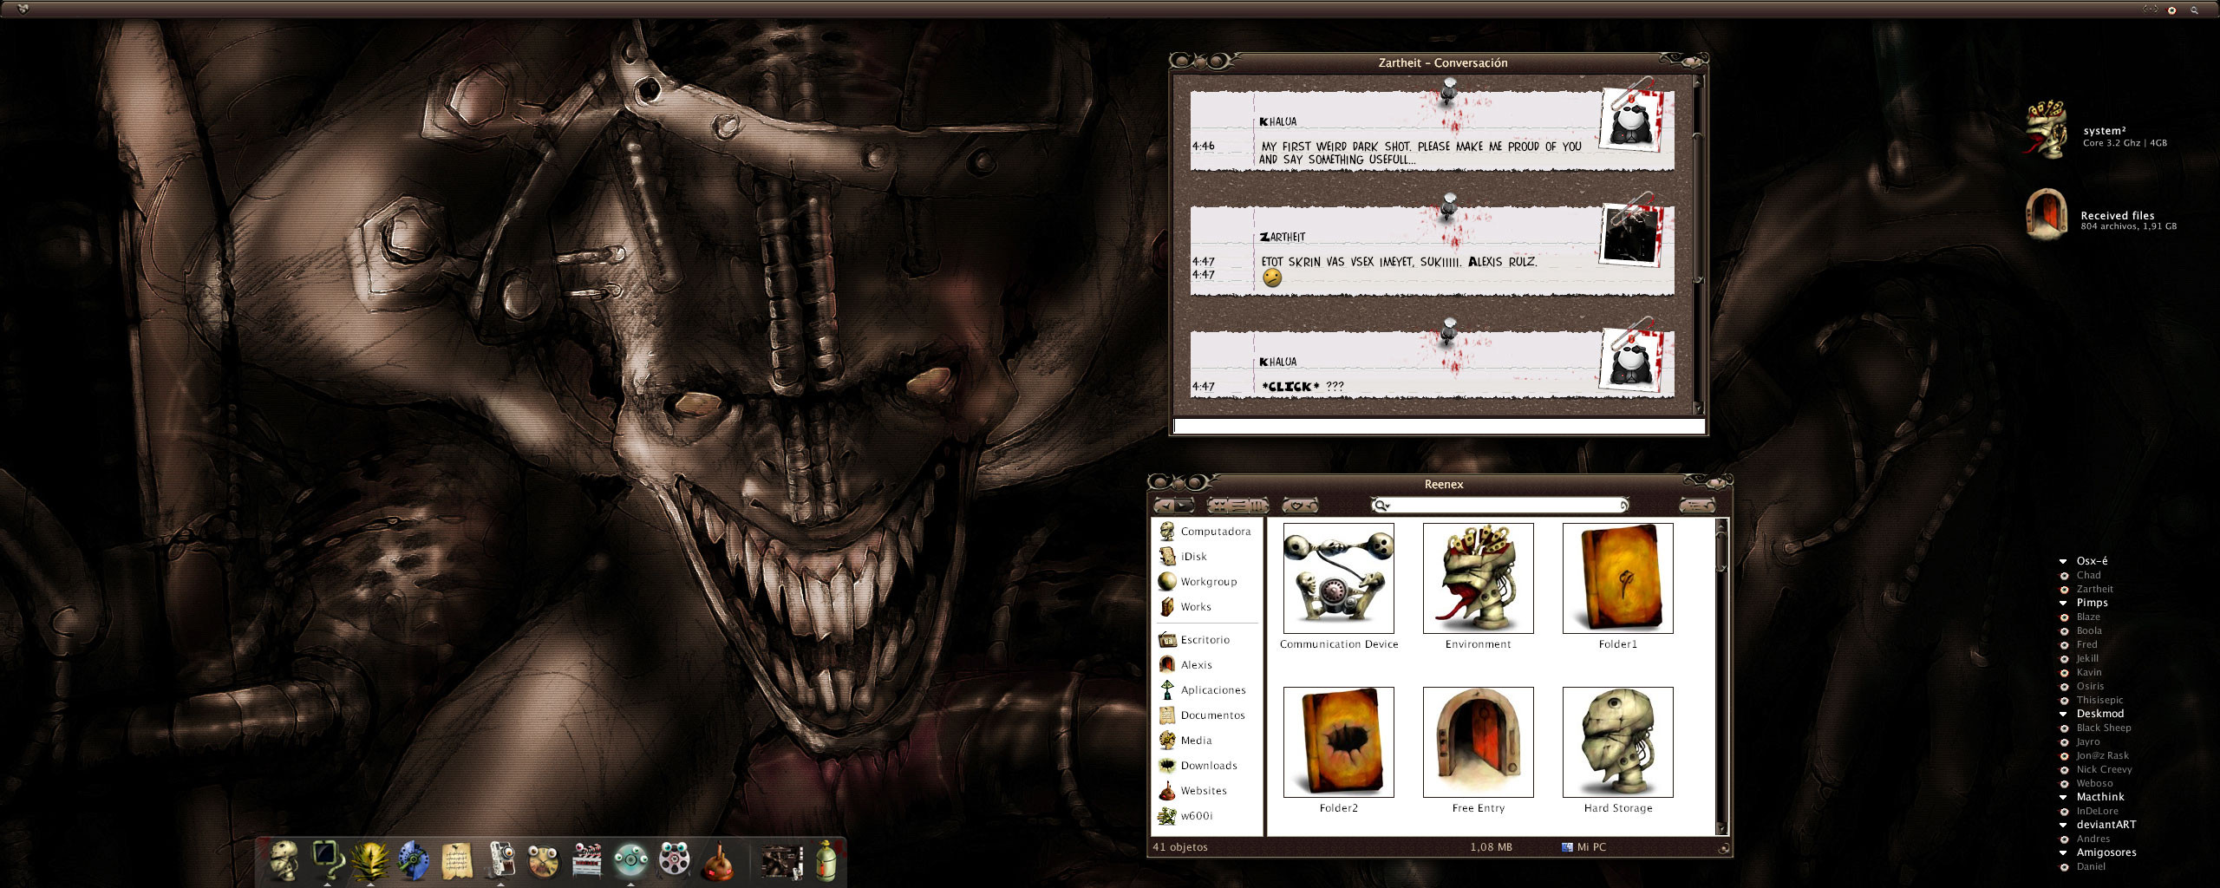Open the minimized screenshot thumbnail in the dock
Screen dimensions: 2220x888
[x=781, y=861]
